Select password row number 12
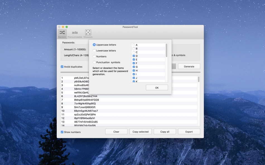Image resolution: width=265 pixels, height=165 pixels. (129, 118)
